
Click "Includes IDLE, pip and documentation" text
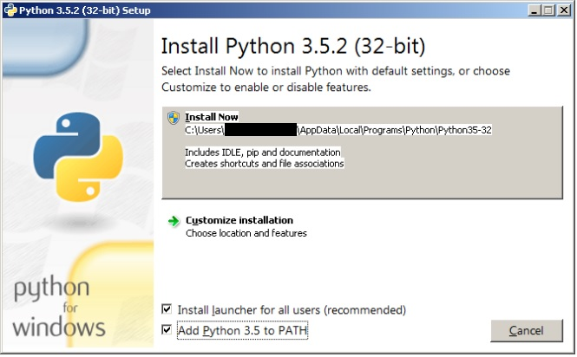click(x=262, y=153)
